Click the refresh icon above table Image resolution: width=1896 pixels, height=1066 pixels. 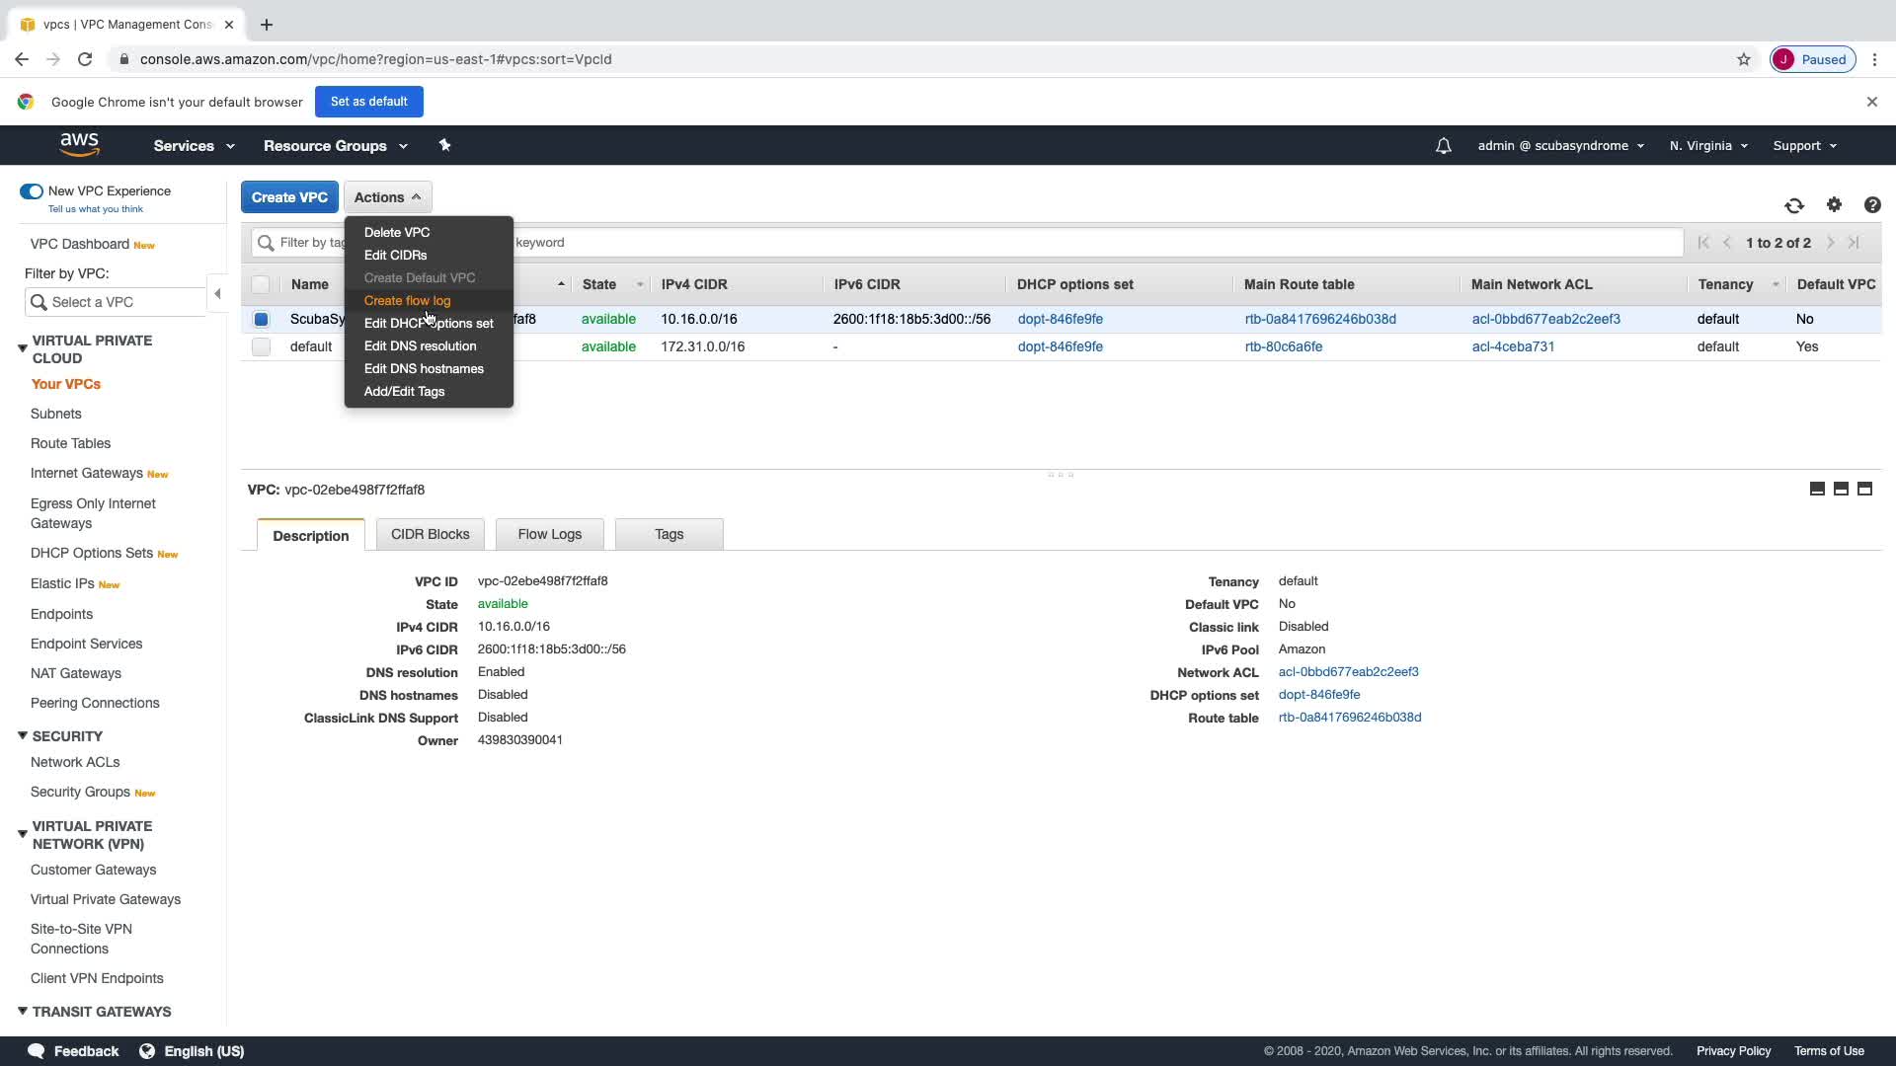pos(1794,205)
